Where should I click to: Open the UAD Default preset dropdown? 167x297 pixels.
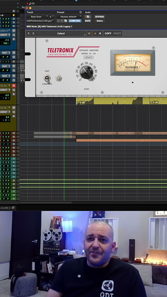pos(61,33)
